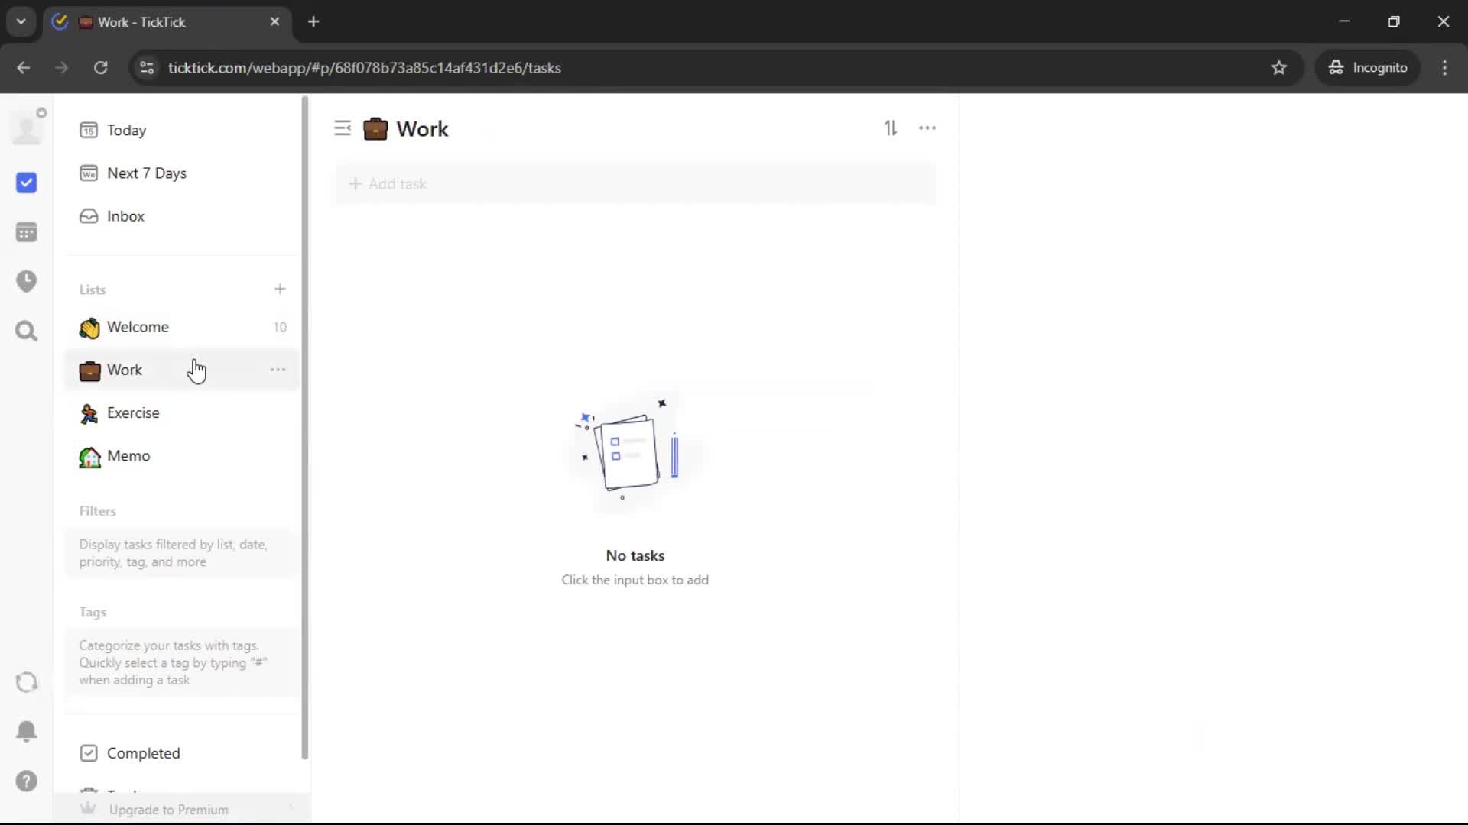
Task: Click the Sort arrows icon in Work header
Action: click(891, 128)
